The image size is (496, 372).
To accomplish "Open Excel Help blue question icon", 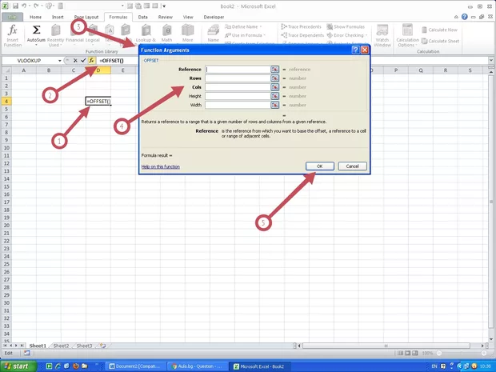I will click(464, 17).
